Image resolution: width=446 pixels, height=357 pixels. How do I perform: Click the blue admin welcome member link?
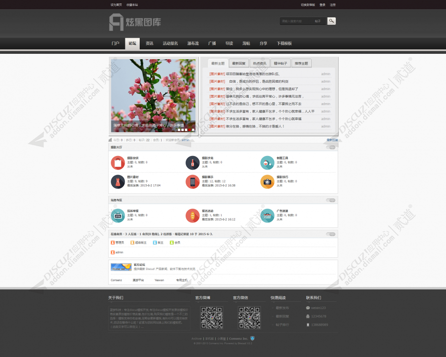point(185,140)
